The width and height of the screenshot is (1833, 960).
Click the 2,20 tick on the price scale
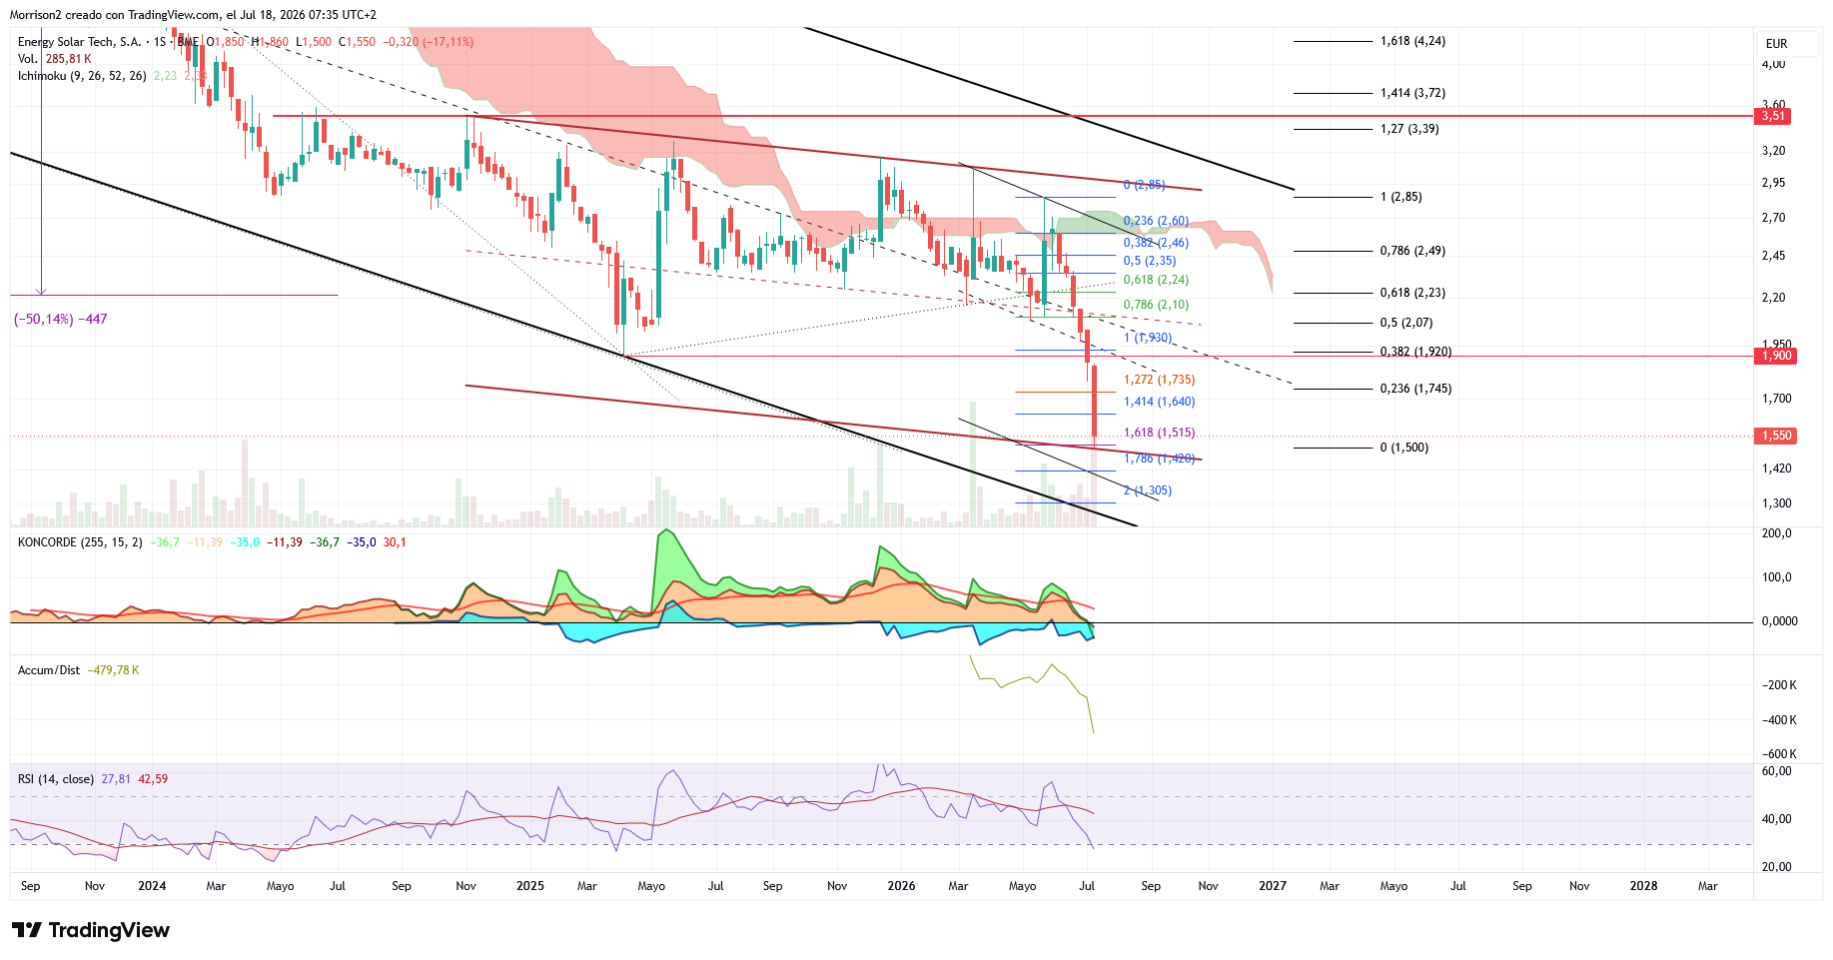pos(1774,298)
